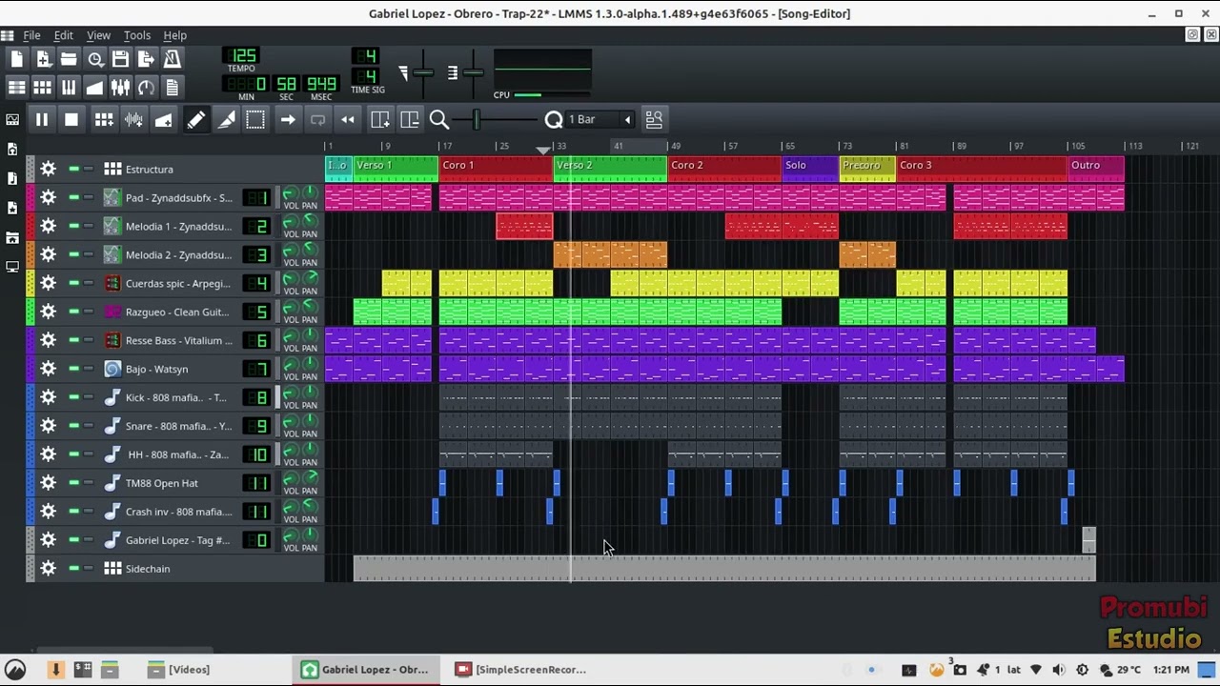Image resolution: width=1220 pixels, height=686 pixels.
Task: Open the Controller Rack icon
Action: [x=146, y=88]
